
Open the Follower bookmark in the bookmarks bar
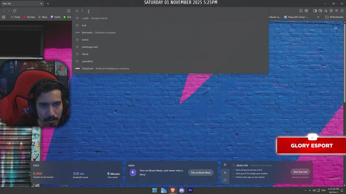pos(274,17)
